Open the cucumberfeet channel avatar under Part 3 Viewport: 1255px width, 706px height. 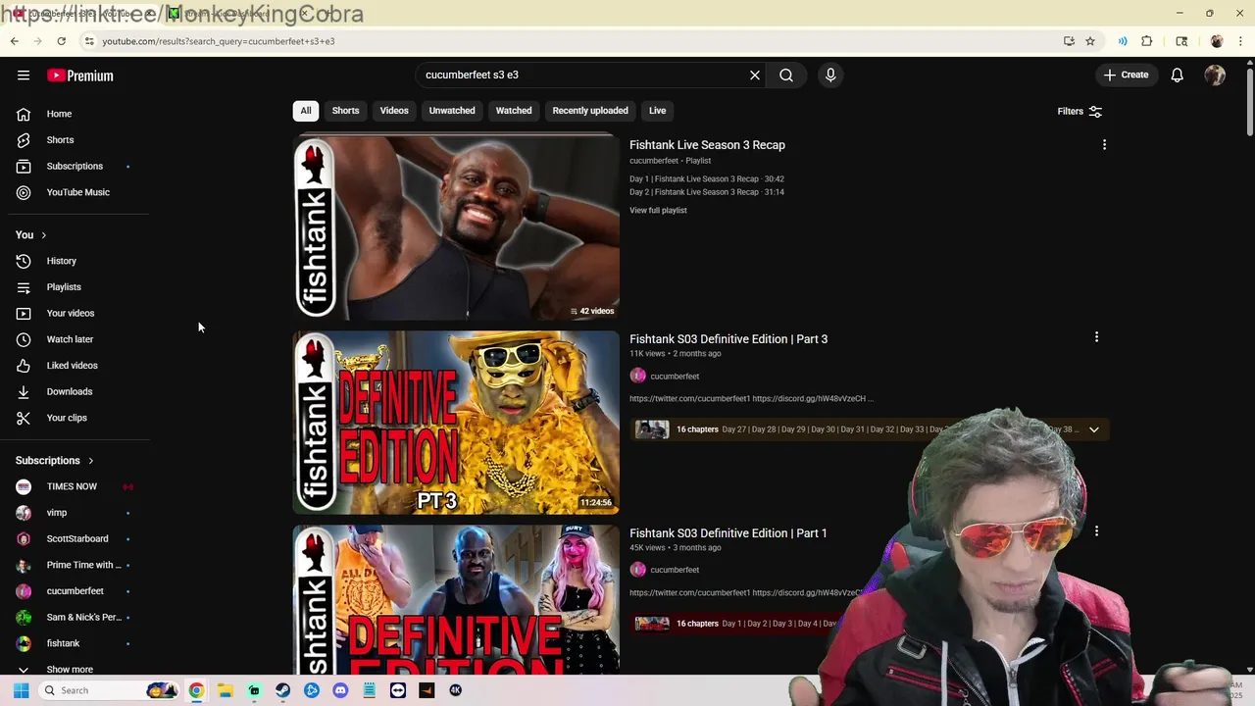pos(638,376)
